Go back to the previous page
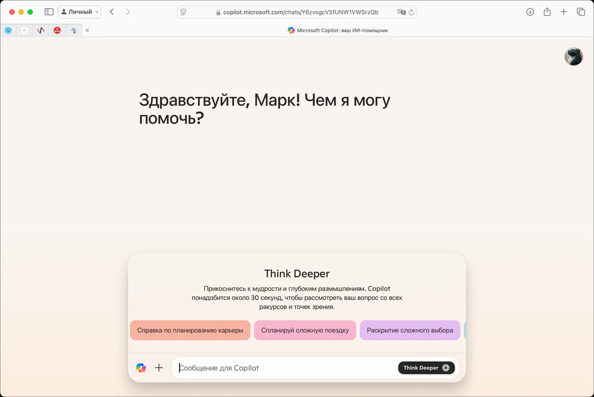 112,12
